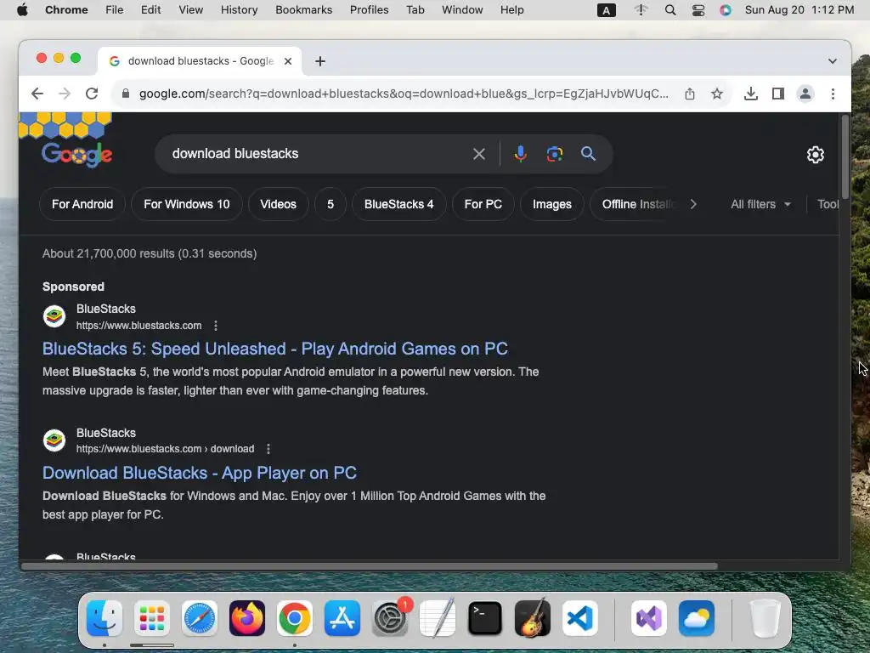This screenshot has width=870, height=653.
Task: Open the tab search chevron
Action: pyautogui.click(x=833, y=61)
